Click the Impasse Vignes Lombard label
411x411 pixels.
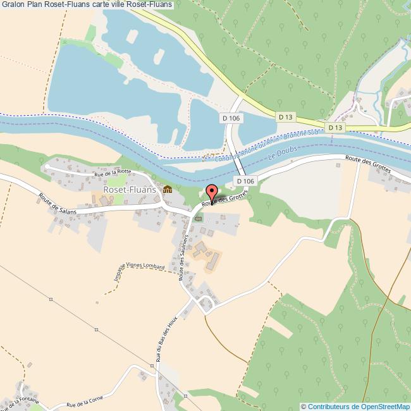(x=139, y=271)
